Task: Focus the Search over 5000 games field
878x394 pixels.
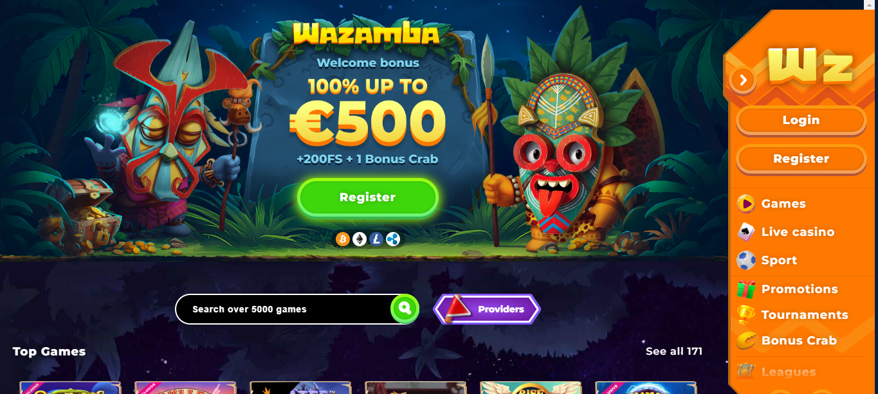Action: 284,309
